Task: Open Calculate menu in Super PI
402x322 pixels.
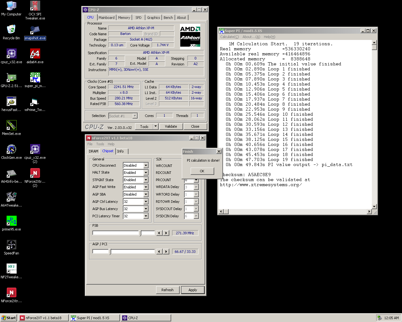Action: pyautogui.click(x=230, y=37)
